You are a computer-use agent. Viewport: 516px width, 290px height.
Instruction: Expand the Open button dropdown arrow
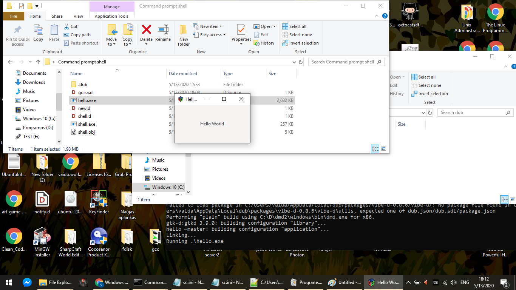[x=274, y=26]
